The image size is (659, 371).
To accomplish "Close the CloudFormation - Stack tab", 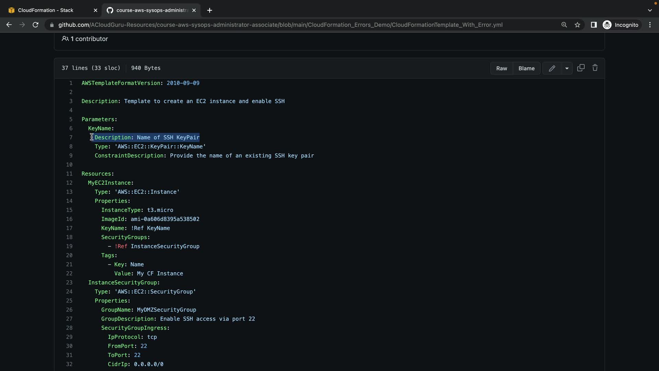I will 95,10.
